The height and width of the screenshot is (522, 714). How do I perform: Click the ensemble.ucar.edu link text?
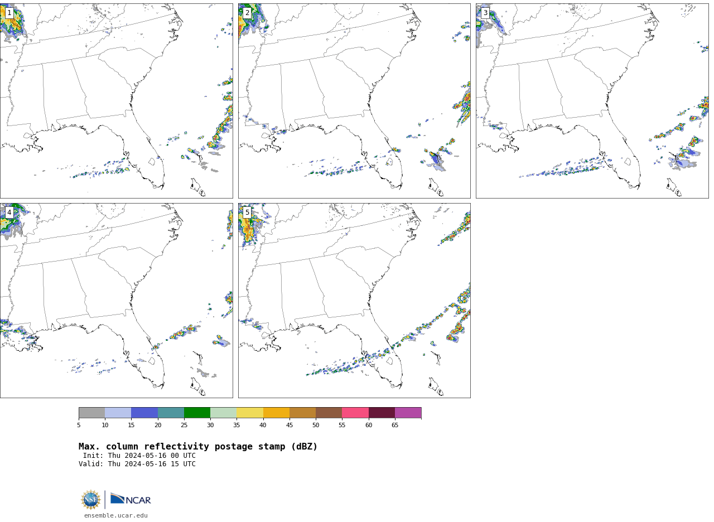pos(116,516)
